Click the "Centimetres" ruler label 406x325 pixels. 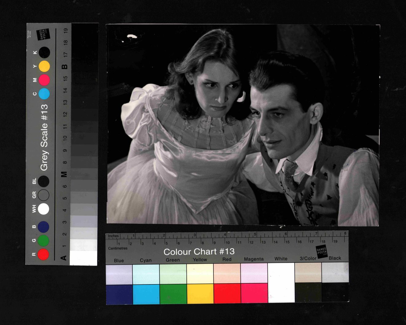pos(118,248)
